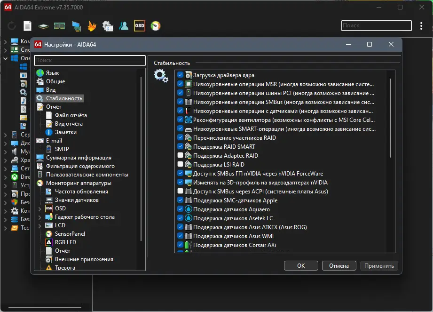Click the system diagnostics gear-checklist toolbar icon
Viewport: 433px width, 312px height.
(x=107, y=25)
